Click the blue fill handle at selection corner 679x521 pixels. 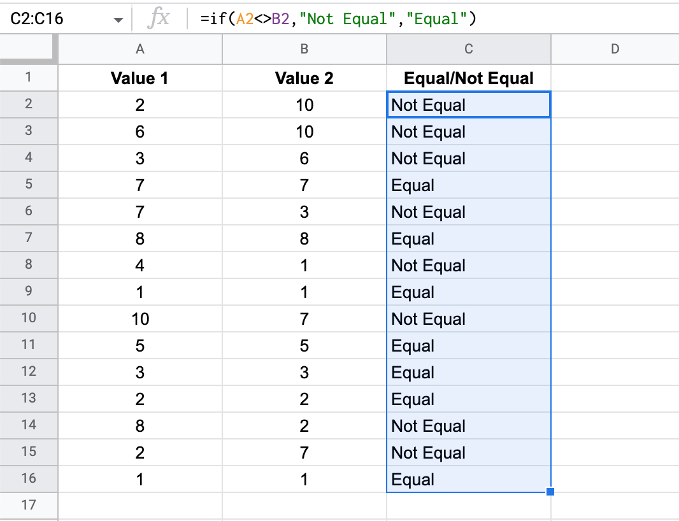coord(549,490)
